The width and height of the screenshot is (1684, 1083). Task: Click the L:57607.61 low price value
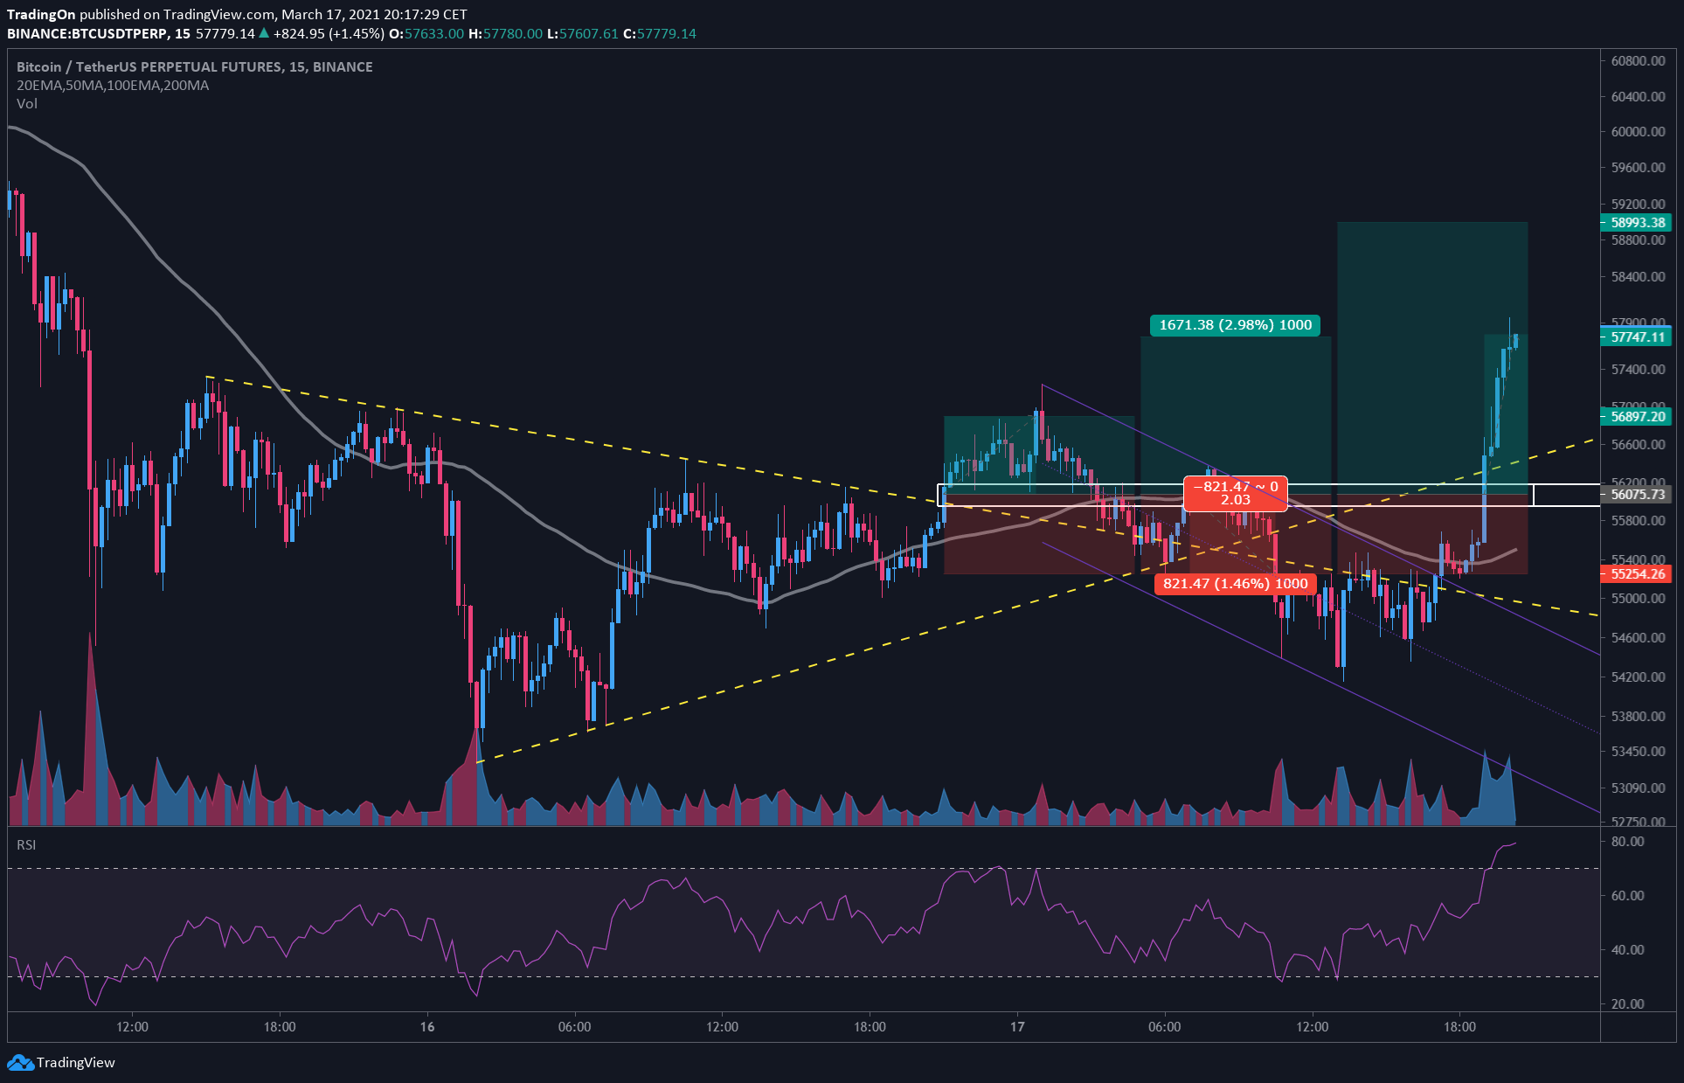point(582,34)
